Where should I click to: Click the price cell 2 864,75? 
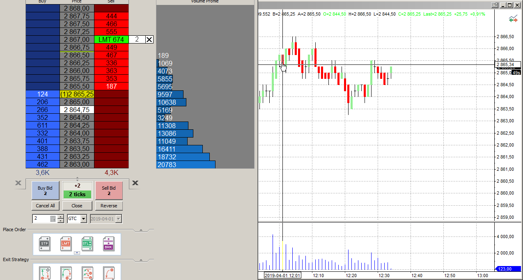[77, 110]
